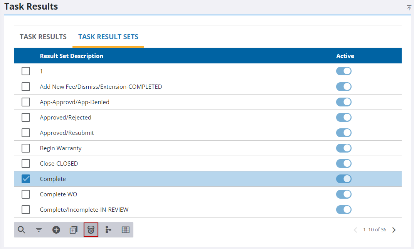
Task: Click the Active column header
Action: coord(345,56)
